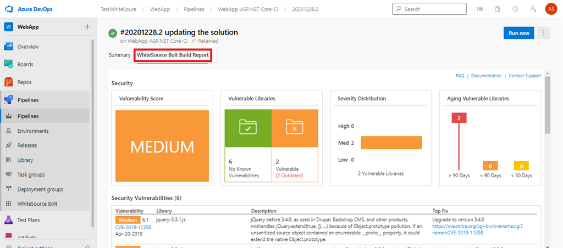Viewport: 563px width, 248px height.
Task: Open the Summary tab
Action: 119,55
